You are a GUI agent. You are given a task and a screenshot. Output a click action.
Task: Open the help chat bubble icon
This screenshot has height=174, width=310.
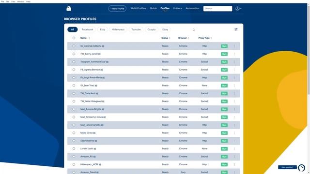point(301,168)
